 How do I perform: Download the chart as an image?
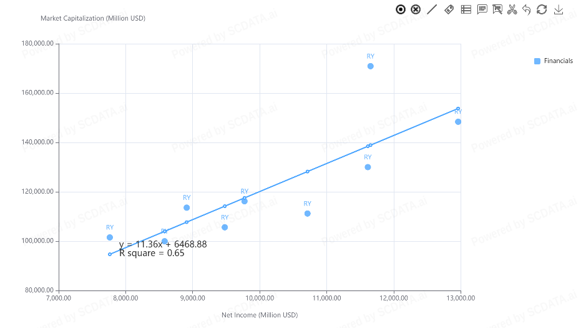tap(559, 9)
